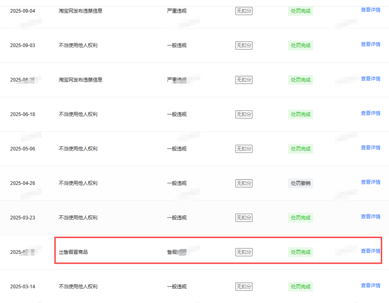Viewport: 389px width, 303px height.
Task: Open 查看详情 for 2025-03-23 record
Action: coord(370,216)
